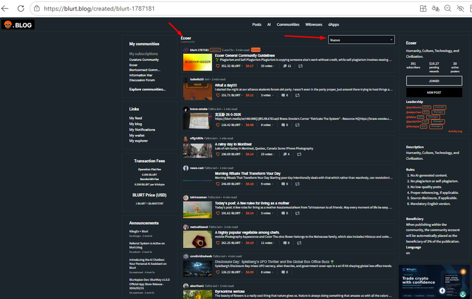
Task: Like the Morning Rituals post
Action: 218,184
